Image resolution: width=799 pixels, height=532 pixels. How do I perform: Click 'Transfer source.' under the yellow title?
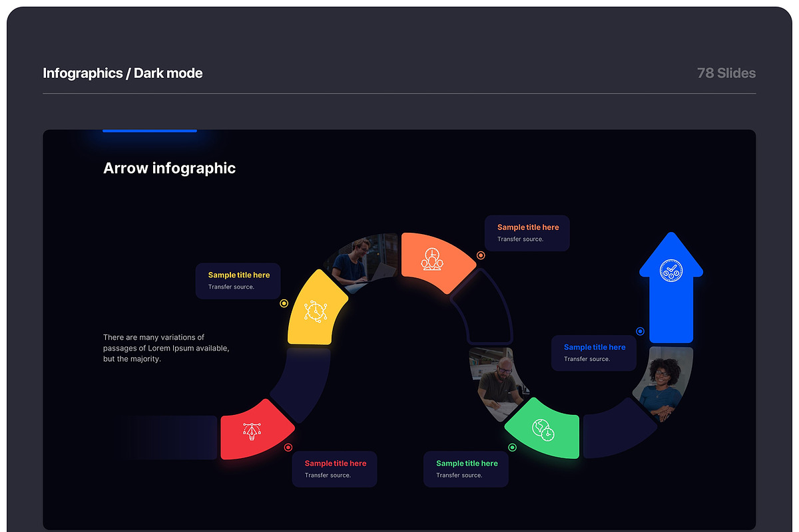[231, 287]
